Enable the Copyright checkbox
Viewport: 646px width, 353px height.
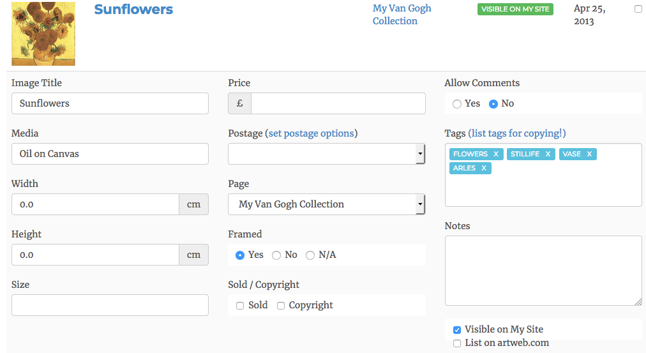point(281,306)
